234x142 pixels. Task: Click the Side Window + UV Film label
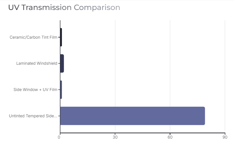pyautogui.click(x=35, y=90)
